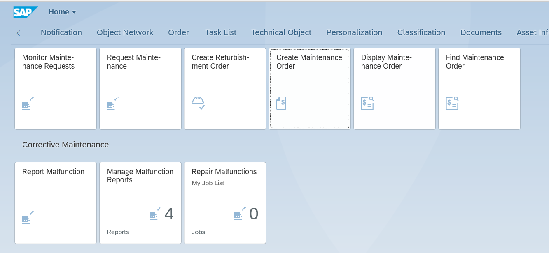The height and width of the screenshot is (253, 549).
Task: Open the Documents tab
Action: point(481,33)
